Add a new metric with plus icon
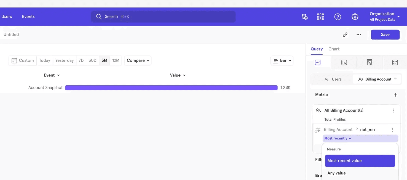407x180 pixels. [395, 95]
